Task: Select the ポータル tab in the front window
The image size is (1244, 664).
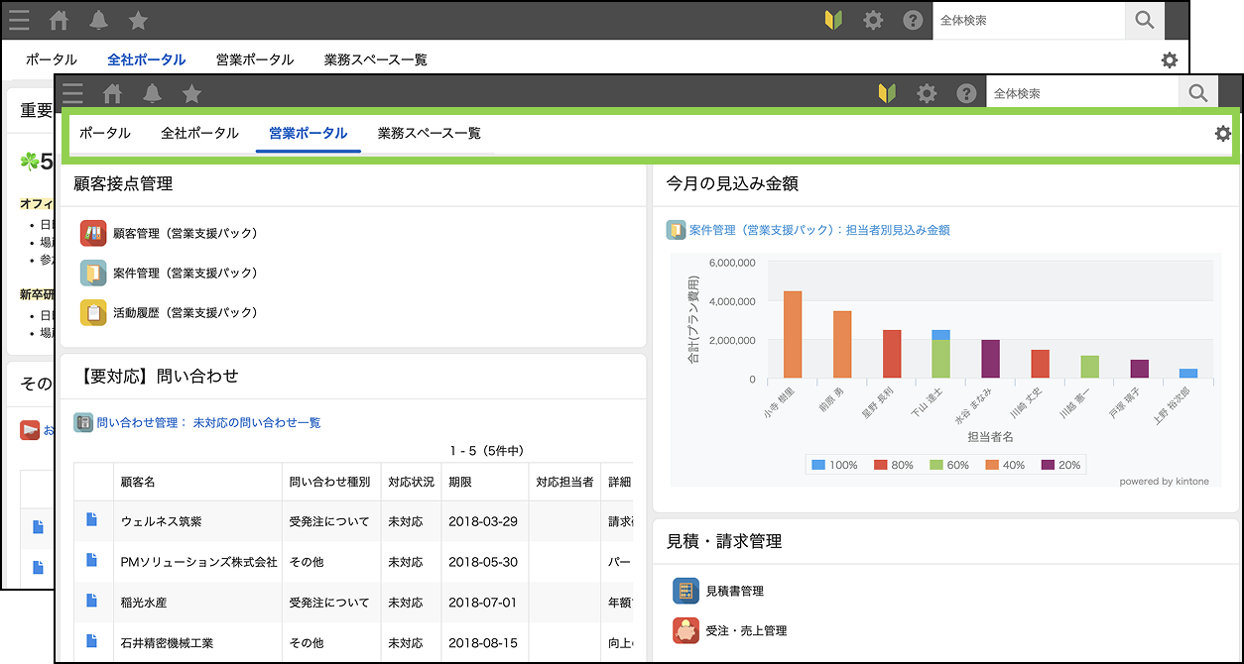Action: (x=104, y=134)
